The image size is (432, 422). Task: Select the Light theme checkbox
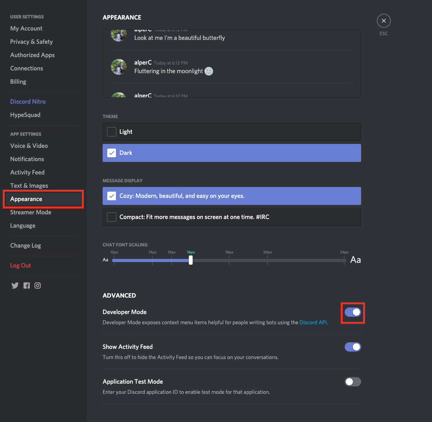(112, 132)
